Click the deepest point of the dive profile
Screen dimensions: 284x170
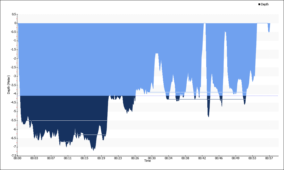tap(93, 150)
